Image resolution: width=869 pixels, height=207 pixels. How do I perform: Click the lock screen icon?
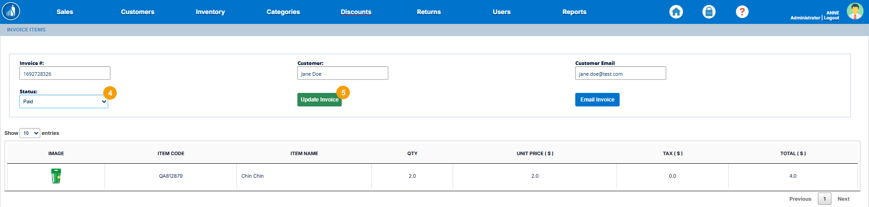(709, 12)
